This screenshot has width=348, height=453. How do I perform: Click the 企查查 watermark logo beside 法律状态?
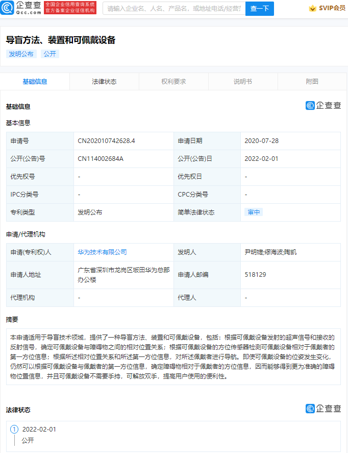323,408
